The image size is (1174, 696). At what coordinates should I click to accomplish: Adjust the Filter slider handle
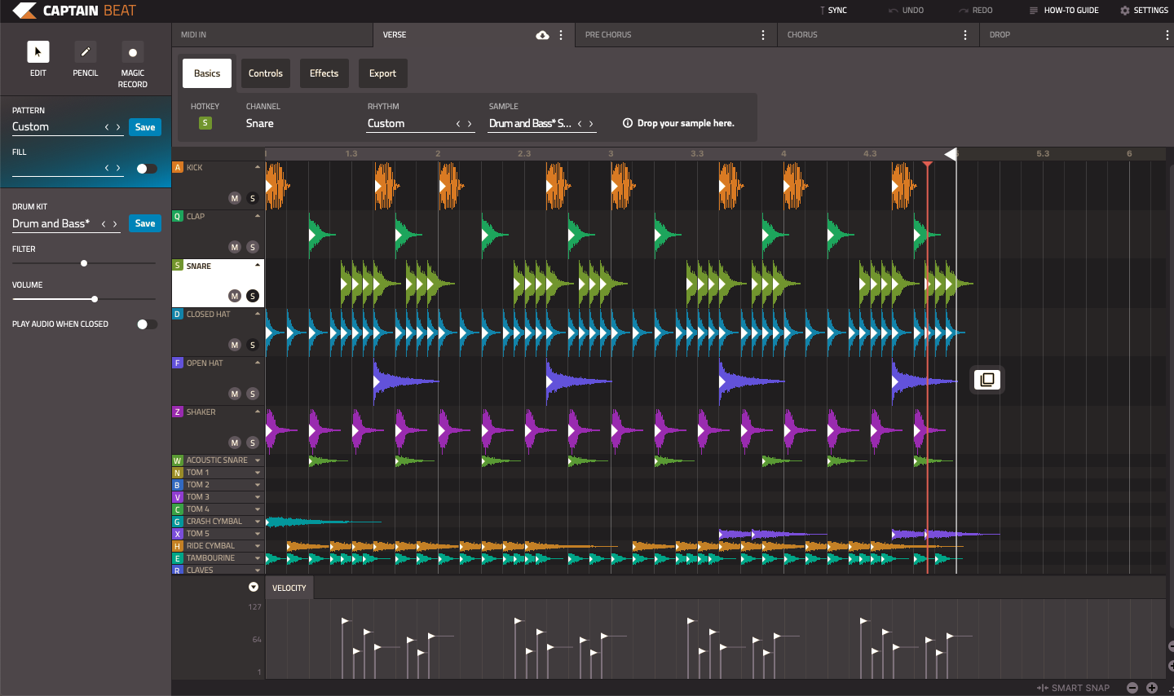click(84, 263)
